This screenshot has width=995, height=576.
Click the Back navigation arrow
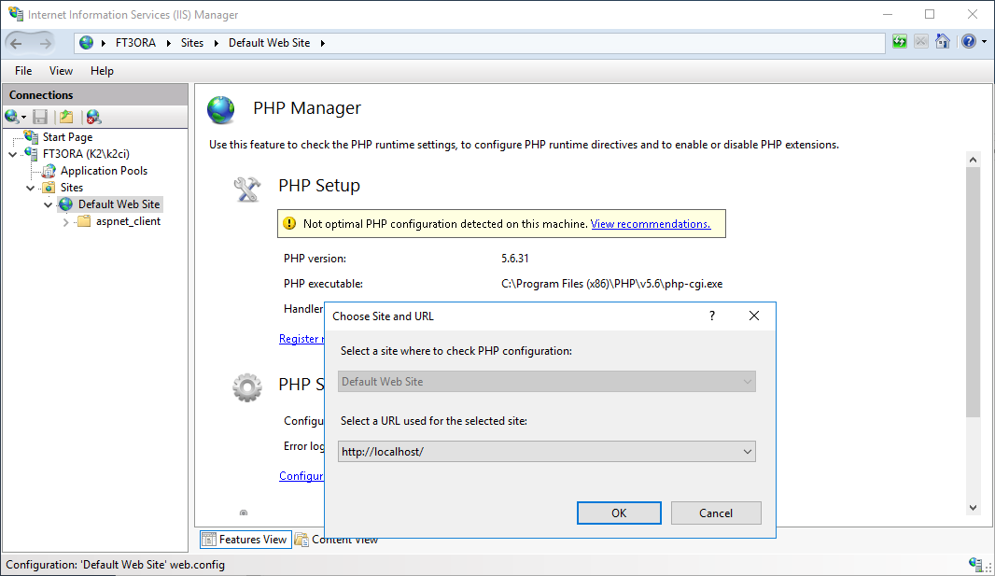click(17, 43)
